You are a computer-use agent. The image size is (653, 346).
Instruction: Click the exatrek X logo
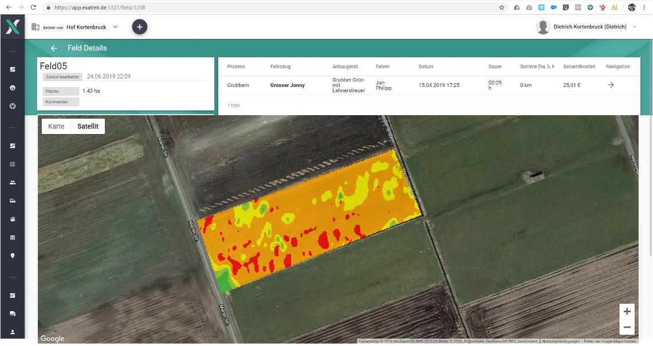tap(13, 27)
